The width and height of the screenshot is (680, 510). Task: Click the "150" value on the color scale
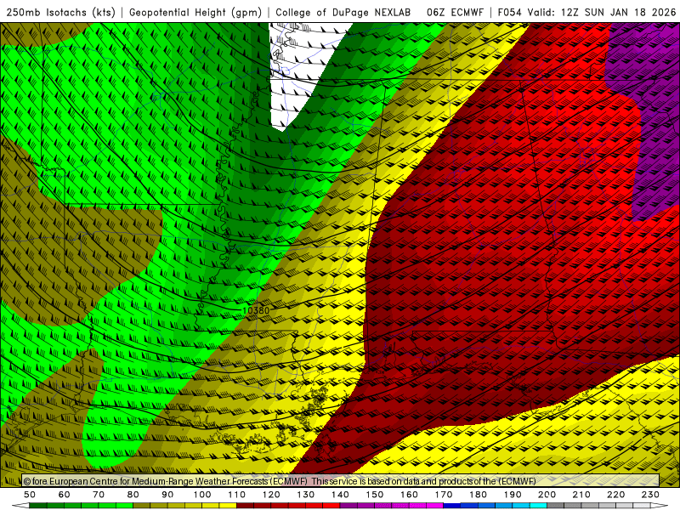374,495
